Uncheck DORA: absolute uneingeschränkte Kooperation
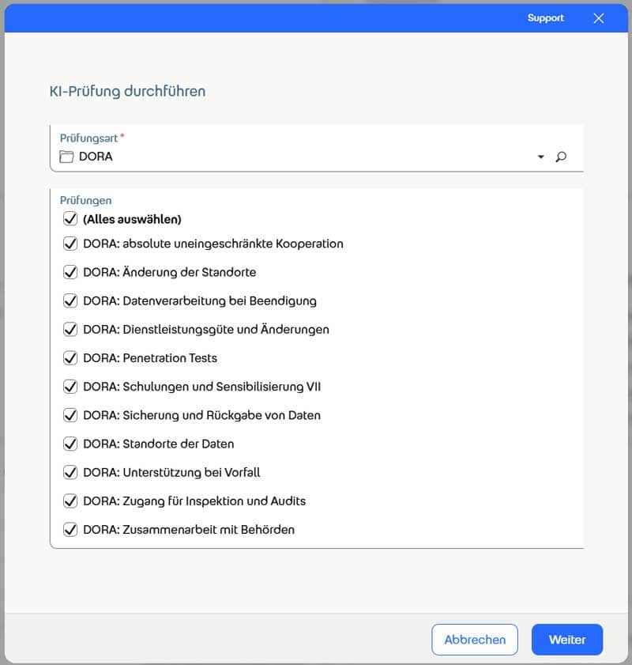 click(70, 244)
